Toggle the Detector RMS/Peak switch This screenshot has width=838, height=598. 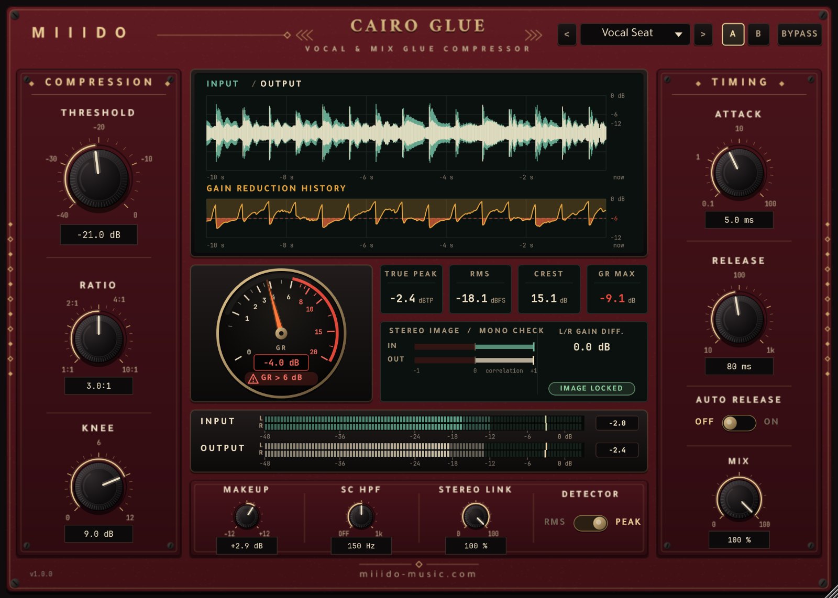pos(590,523)
